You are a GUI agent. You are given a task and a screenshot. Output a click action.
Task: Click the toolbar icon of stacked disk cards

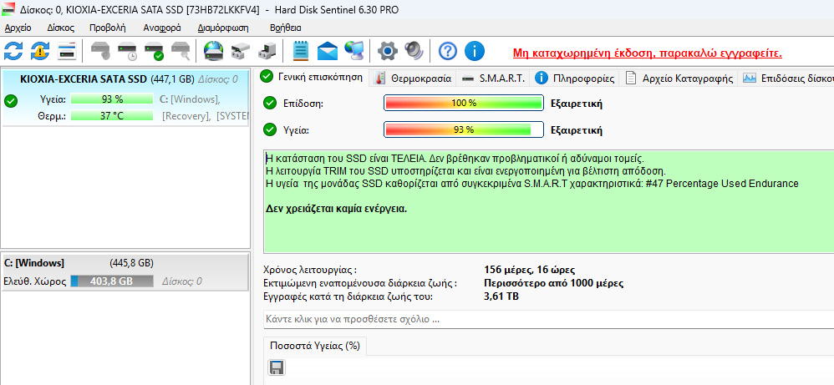[67, 51]
